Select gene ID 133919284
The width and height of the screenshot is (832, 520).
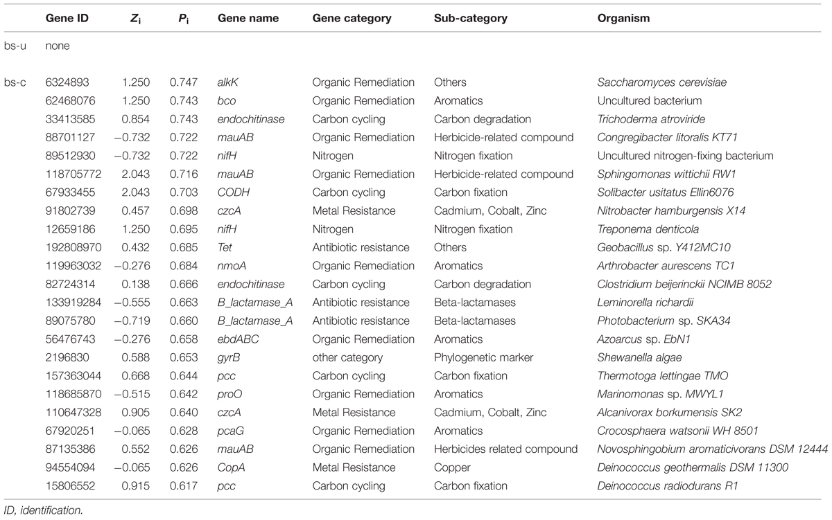[73, 303]
